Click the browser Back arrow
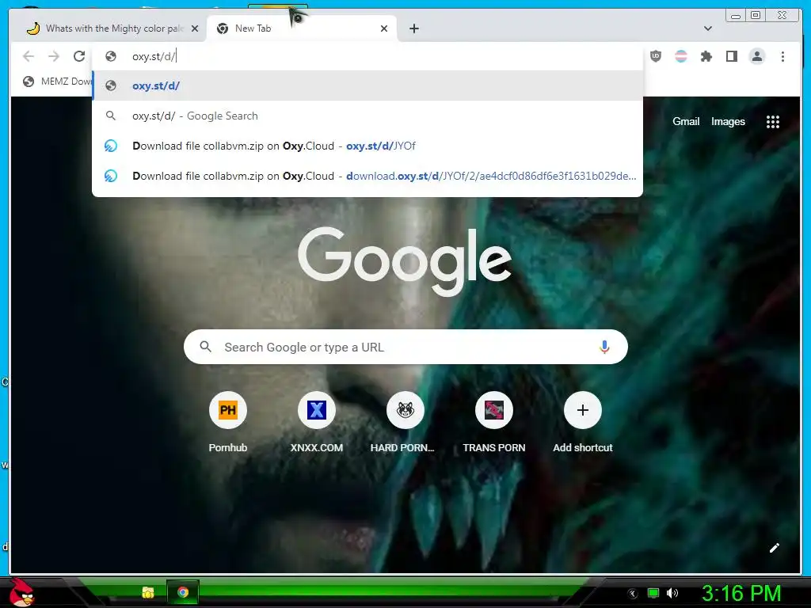Viewport: 811px width, 608px height. 29,56
